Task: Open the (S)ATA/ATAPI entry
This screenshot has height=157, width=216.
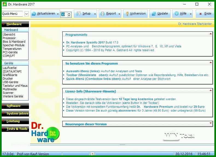Action: (12, 71)
